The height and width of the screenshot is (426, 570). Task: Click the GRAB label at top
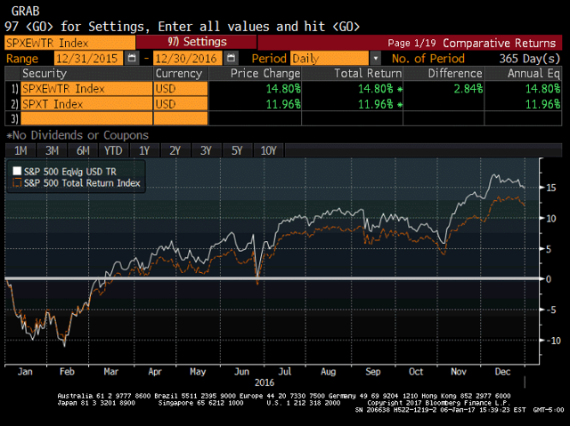(25, 12)
